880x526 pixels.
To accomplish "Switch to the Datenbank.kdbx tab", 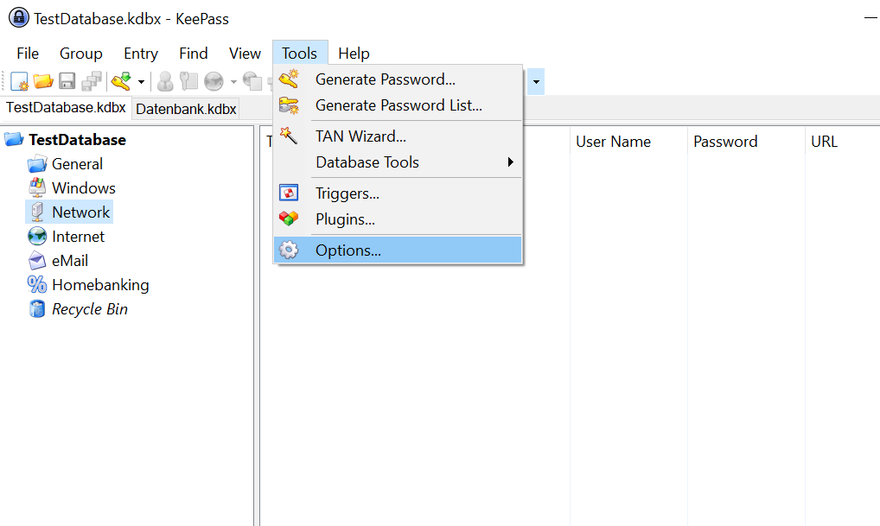I will click(186, 109).
